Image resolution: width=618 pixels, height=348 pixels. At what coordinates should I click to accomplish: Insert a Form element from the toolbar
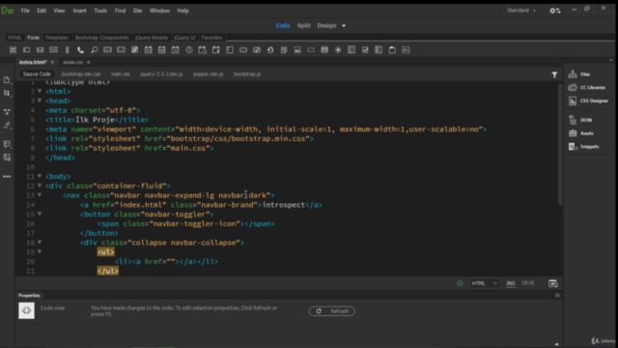click(13, 50)
